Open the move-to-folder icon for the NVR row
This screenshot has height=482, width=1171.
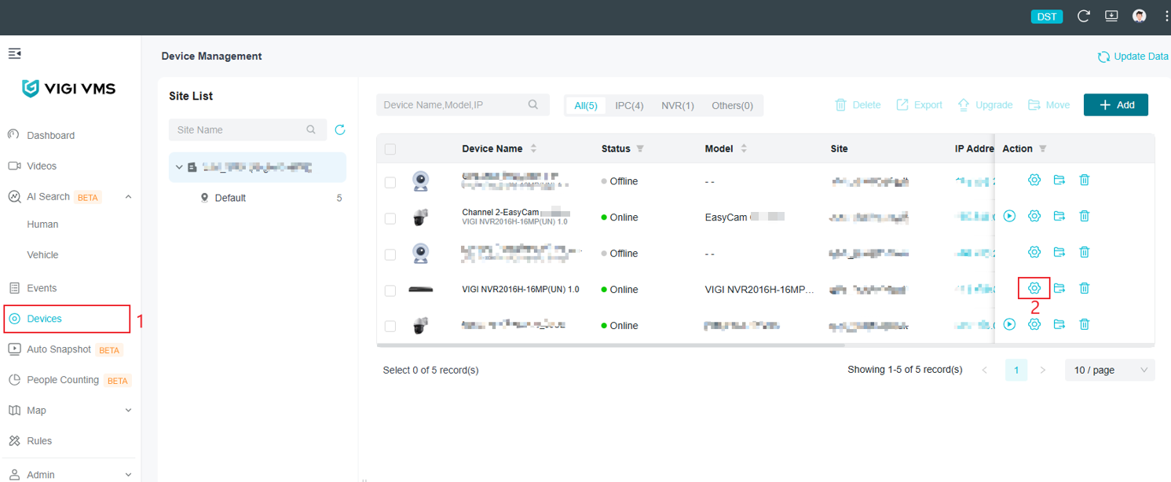tap(1059, 287)
